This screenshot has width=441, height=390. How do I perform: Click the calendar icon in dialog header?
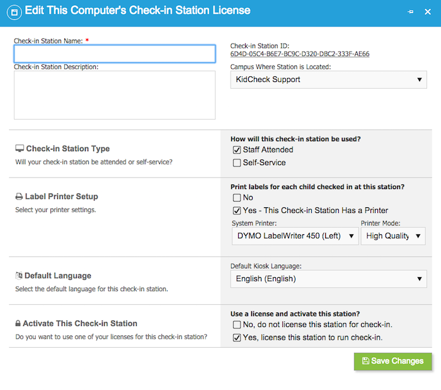tap(14, 13)
